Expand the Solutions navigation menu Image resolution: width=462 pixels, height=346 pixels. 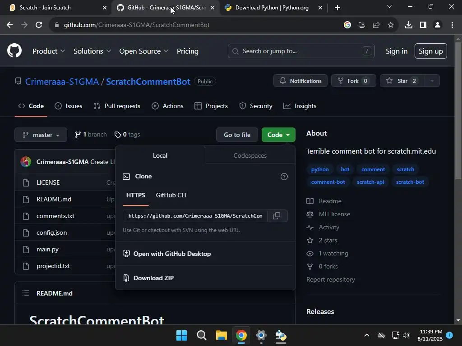pyautogui.click(x=92, y=51)
